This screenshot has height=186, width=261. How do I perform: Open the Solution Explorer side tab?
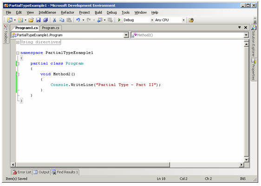tap(254, 41)
